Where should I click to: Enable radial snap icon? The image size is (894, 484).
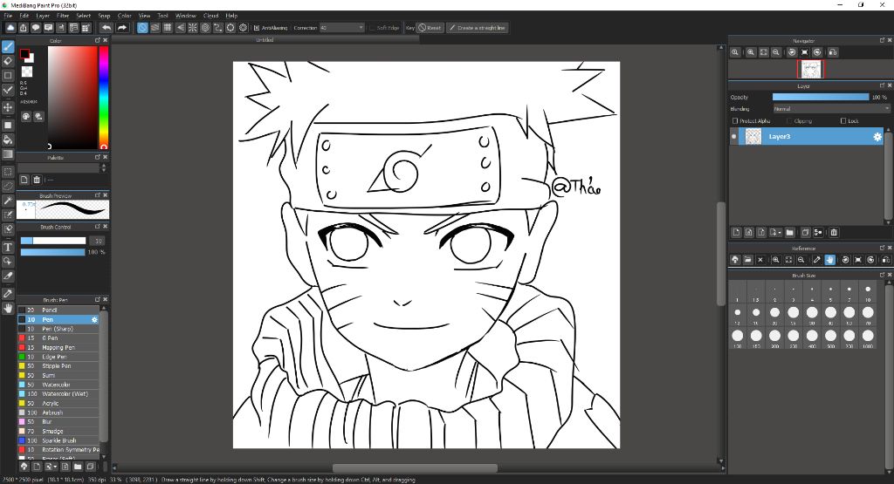pyautogui.click(x=193, y=27)
